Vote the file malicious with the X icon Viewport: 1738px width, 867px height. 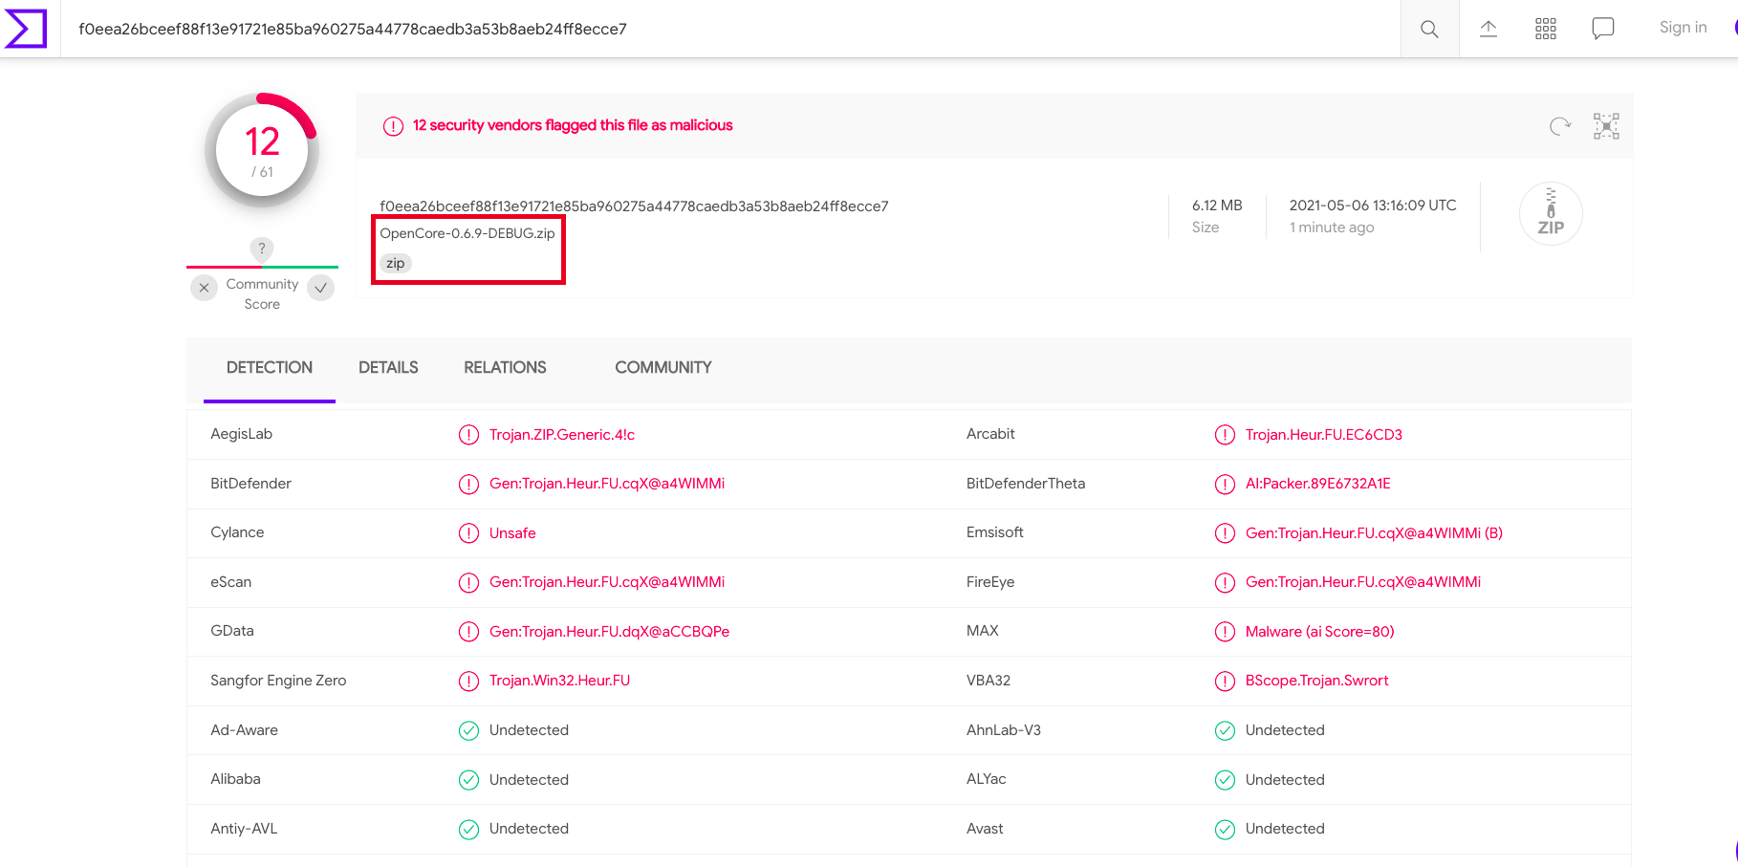[204, 287]
